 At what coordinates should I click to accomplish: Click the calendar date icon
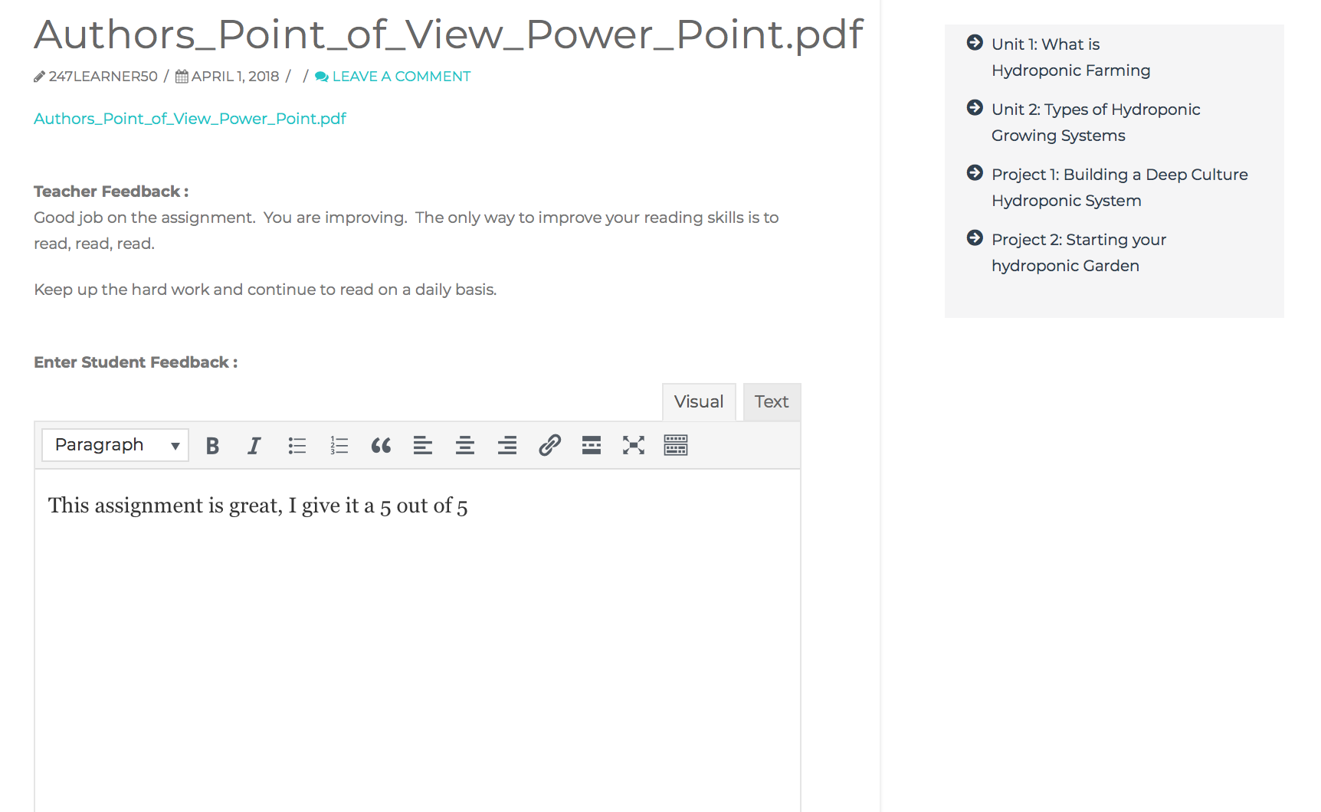coord(182,77)
